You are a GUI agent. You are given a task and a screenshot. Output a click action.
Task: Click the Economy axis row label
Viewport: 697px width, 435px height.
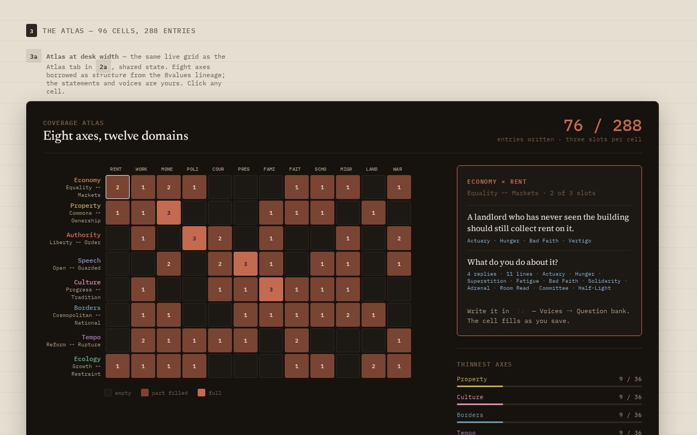click(x=83, y=187)
